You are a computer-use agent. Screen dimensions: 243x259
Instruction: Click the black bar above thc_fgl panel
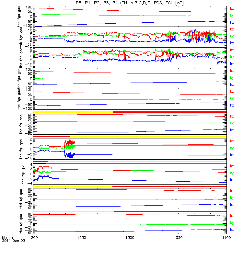(39, 163)
